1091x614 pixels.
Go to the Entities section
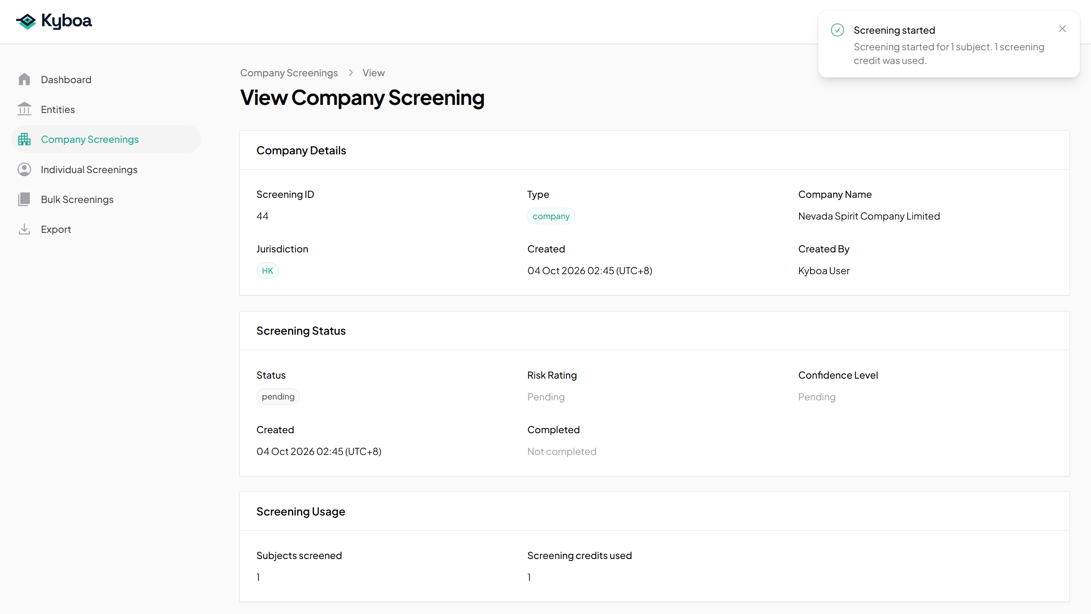106,109
